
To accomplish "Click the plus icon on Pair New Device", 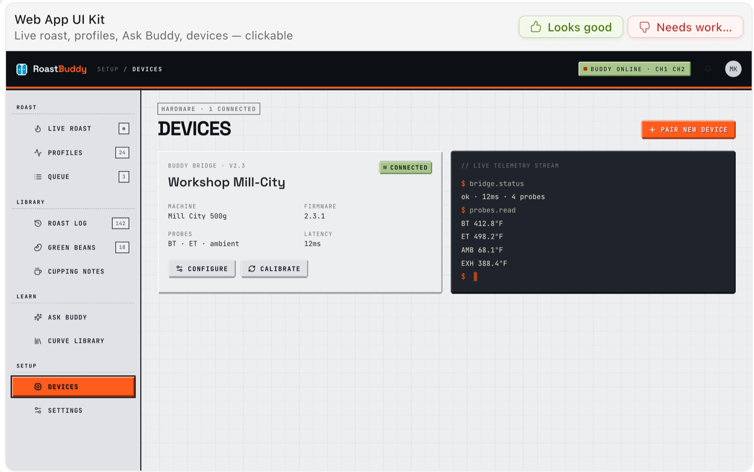I will pyautogui.click(x=652, y=130).
